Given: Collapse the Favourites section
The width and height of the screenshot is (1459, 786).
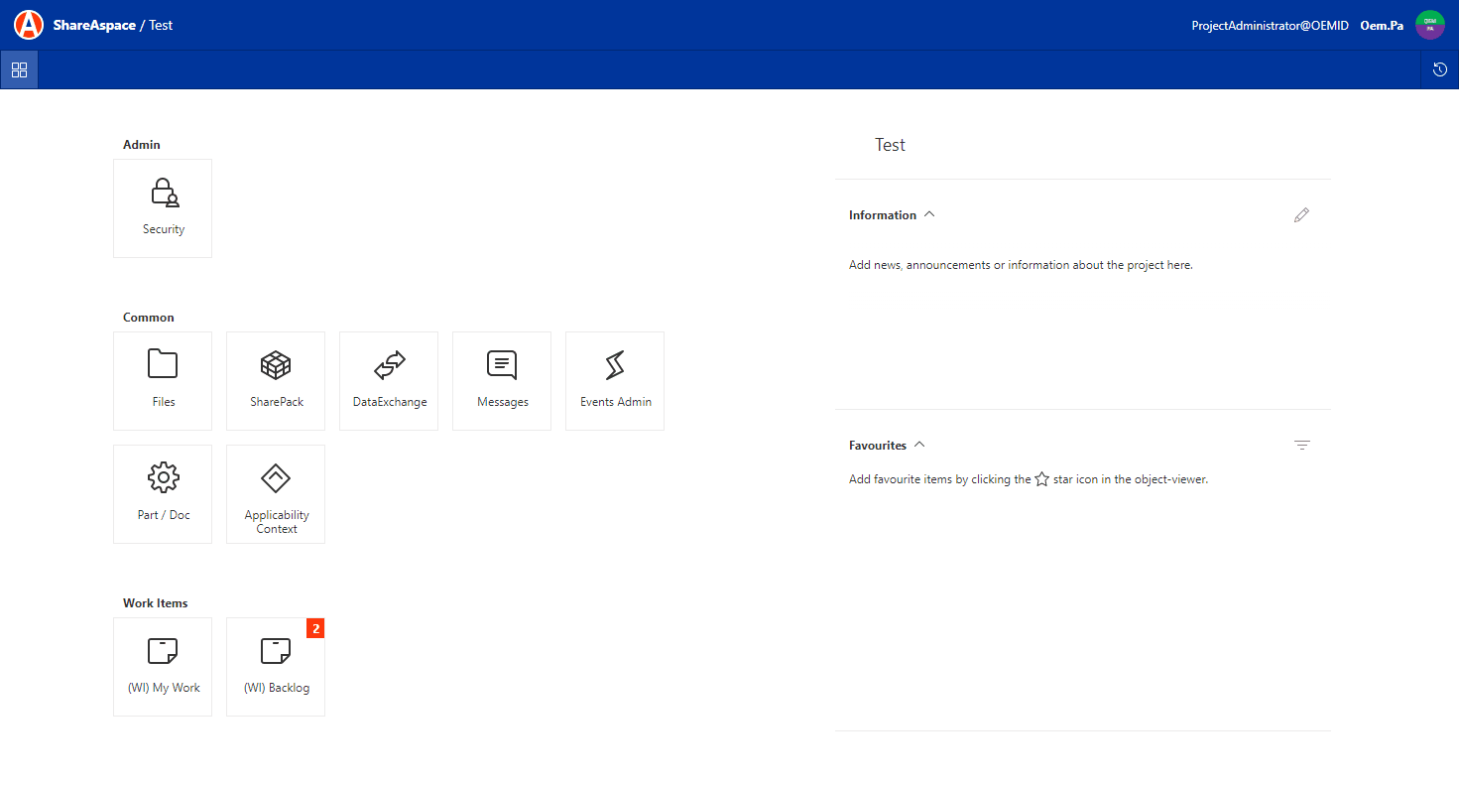Looking at the screenshot, I should tap(919, 445).
